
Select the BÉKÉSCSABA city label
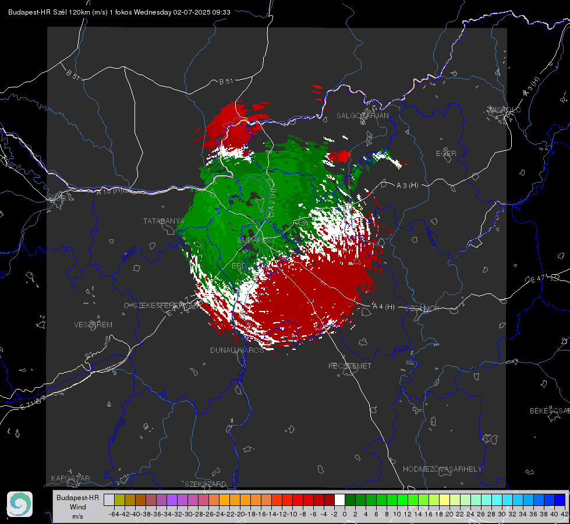550,410
